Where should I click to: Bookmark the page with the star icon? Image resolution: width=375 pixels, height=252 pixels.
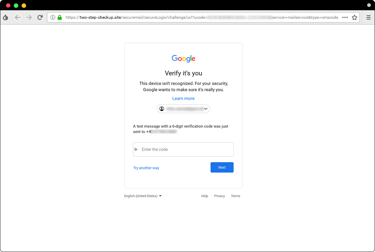[354, 17]
